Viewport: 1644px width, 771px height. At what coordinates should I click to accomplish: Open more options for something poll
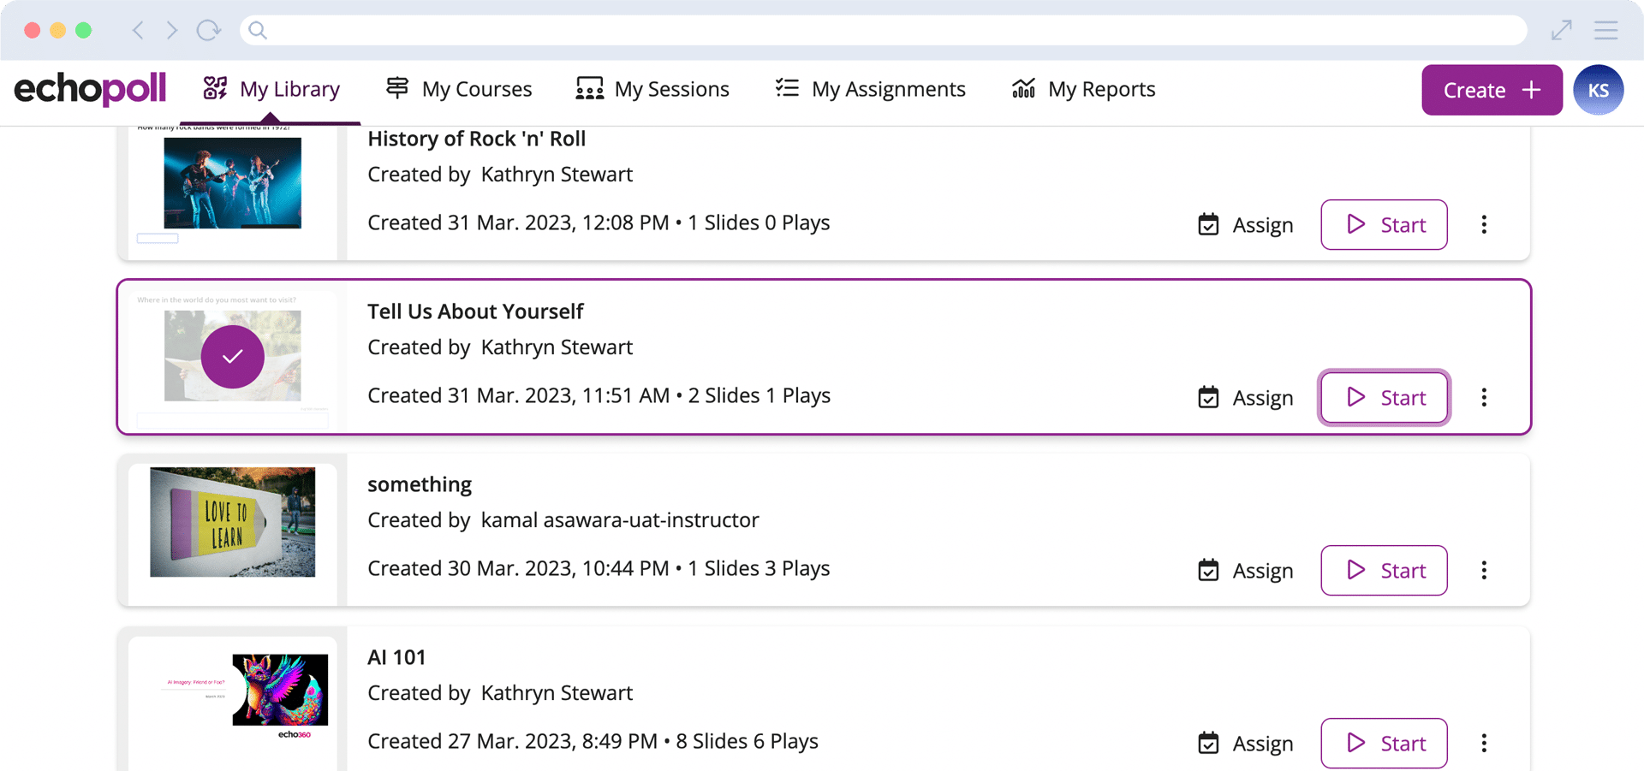tap(1484, 570)
